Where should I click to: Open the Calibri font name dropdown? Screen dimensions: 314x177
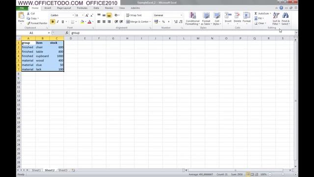(73, 15)
